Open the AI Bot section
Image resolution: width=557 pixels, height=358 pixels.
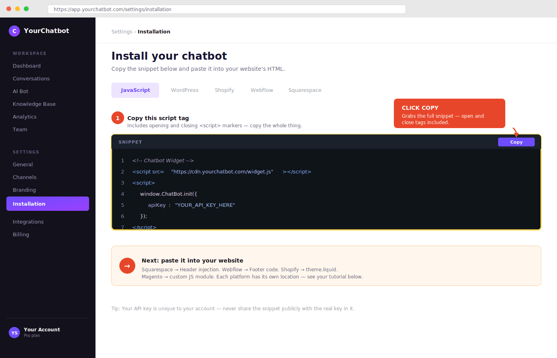tap(20, 91)
